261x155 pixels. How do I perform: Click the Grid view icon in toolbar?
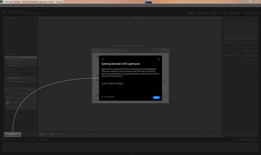tap(41, 134)
